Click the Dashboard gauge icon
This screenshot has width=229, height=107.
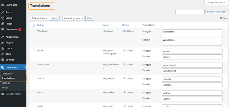[x=3, y=5]
